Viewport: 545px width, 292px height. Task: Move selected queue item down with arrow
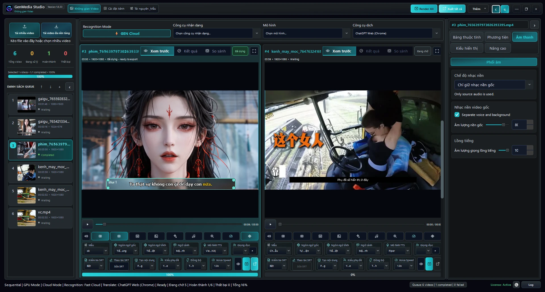pyautogui.click(x=51, y=87)
